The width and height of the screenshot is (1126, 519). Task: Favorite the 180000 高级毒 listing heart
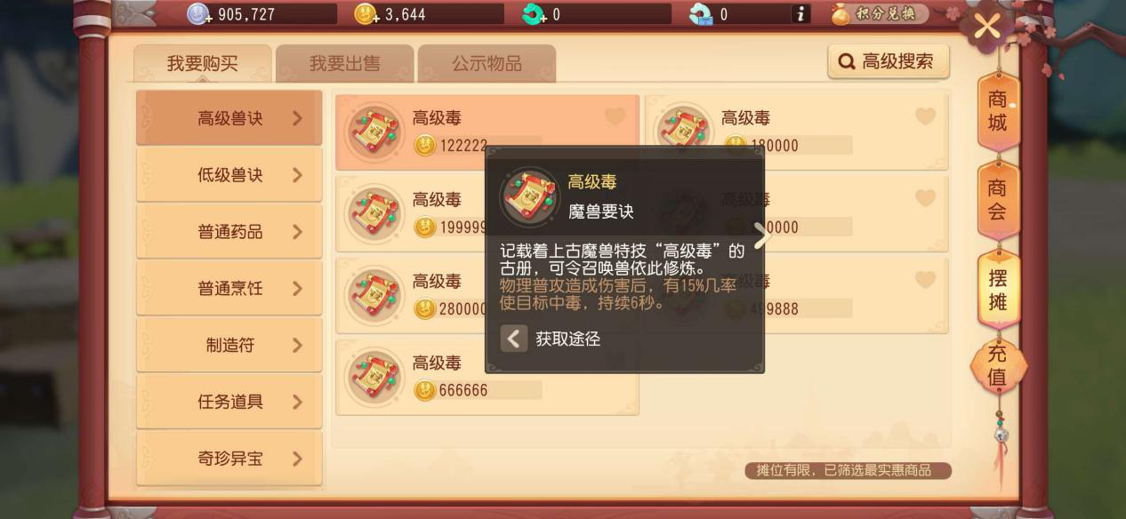coord(925,116)
